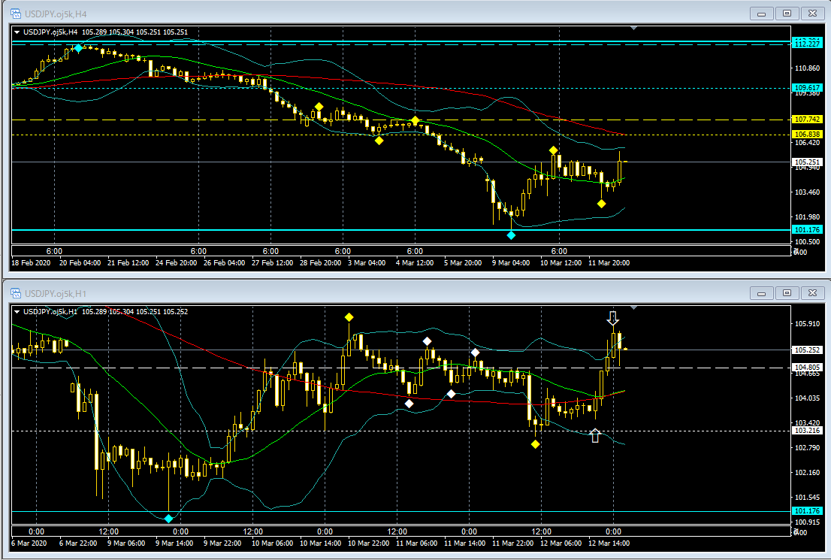Click 28 Feb 20:00 date on H4 time axis
The height and width of the screenshot is (560, 831).
321,263
